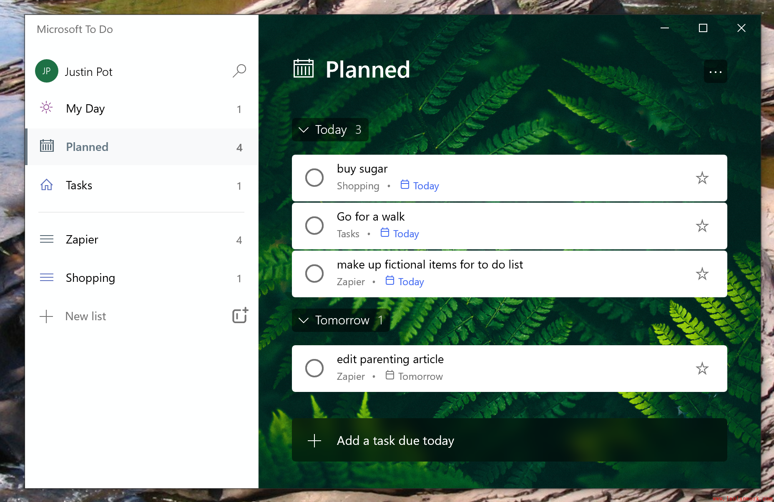Click the search magnifier icon
Image resolution: width=774 pixels, height=502 pixels.
(x=239, y=71)
